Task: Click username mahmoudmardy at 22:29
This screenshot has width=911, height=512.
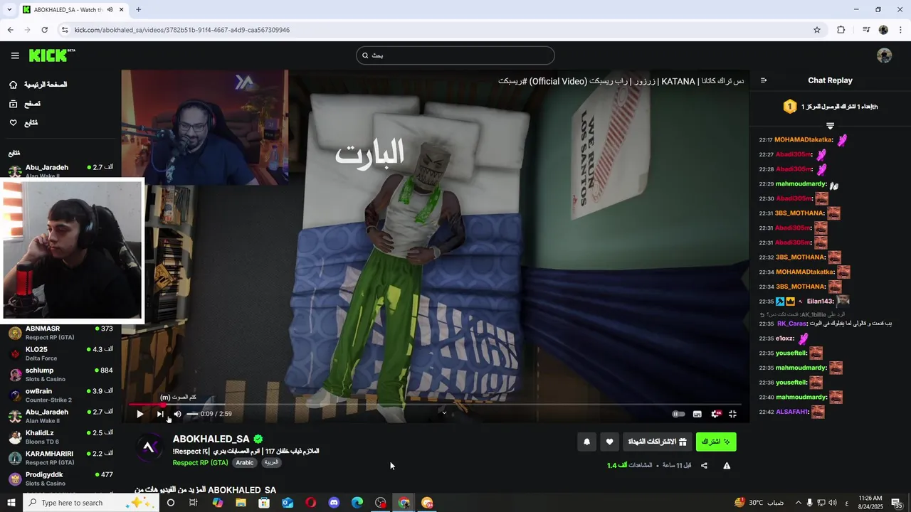Action: coord(801,184)
